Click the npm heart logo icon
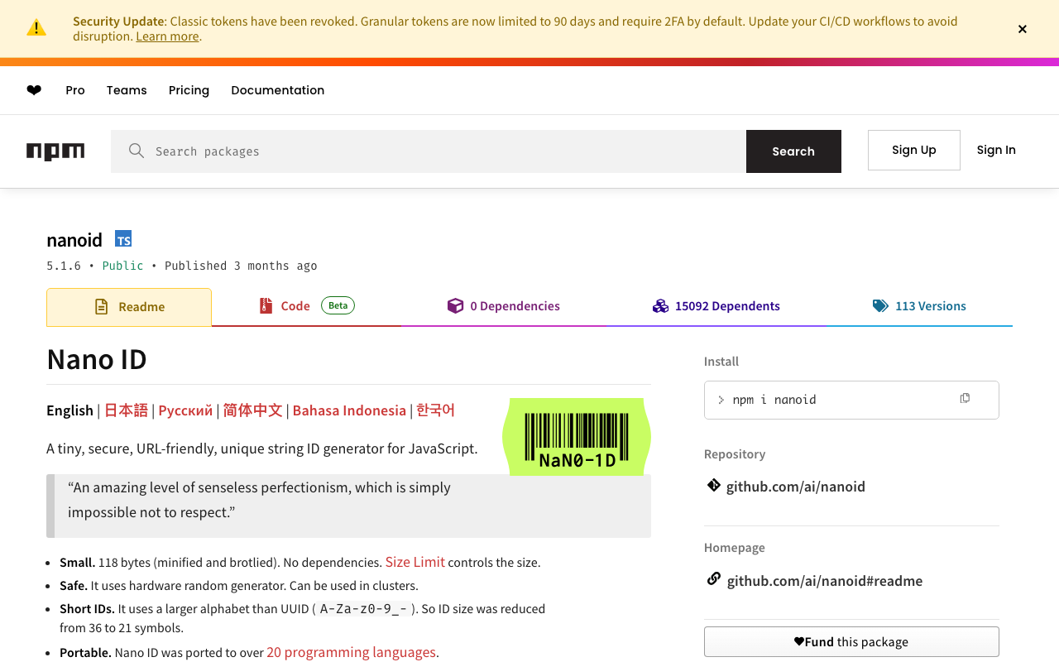Image resolution: width=1059 pixels, height=662 pixels. (34, 90)
